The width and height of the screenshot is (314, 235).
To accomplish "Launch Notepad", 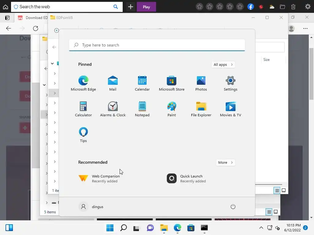I will (142, 109).
